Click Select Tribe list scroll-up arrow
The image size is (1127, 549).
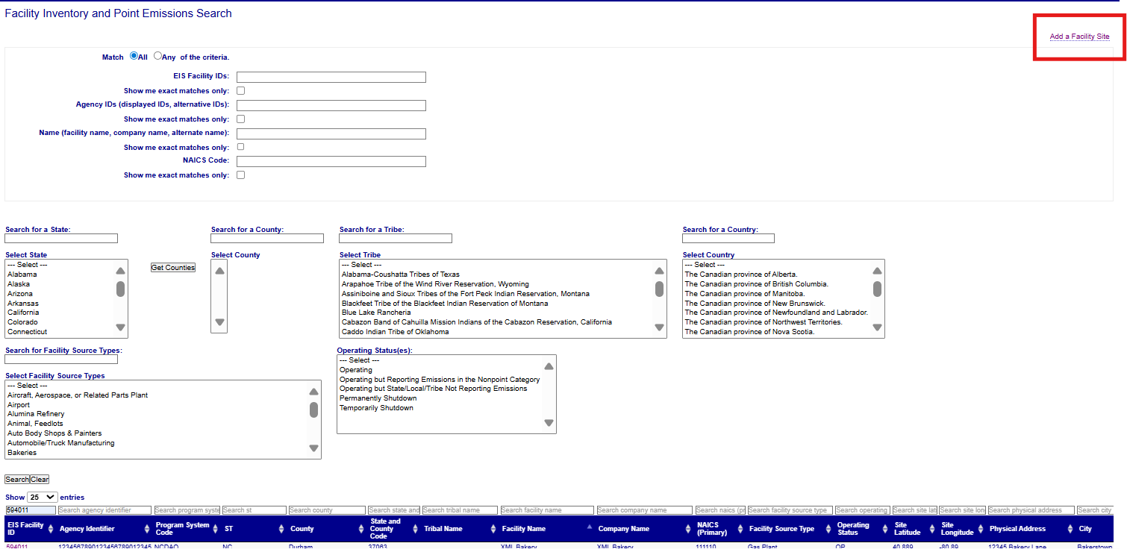tap(659, 272)
